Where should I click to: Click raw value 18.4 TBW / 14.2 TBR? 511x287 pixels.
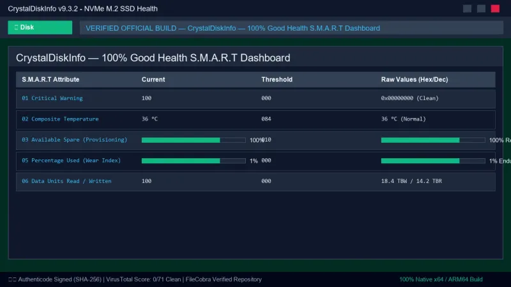click(x=411, y=181)
